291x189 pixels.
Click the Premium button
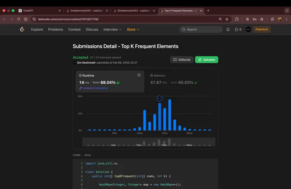[261, 30]
